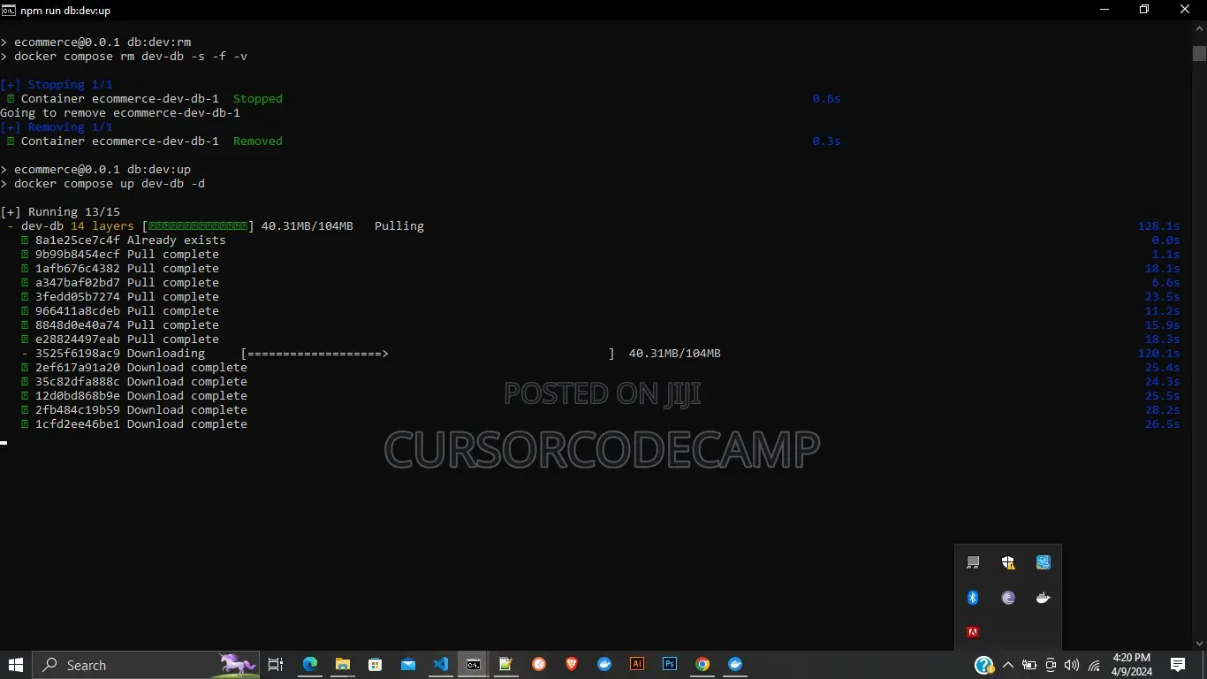Viewport: 1207px width, 679px height.
Task: Click layer hash 966411a8cdeb
Action: (78, 311)
